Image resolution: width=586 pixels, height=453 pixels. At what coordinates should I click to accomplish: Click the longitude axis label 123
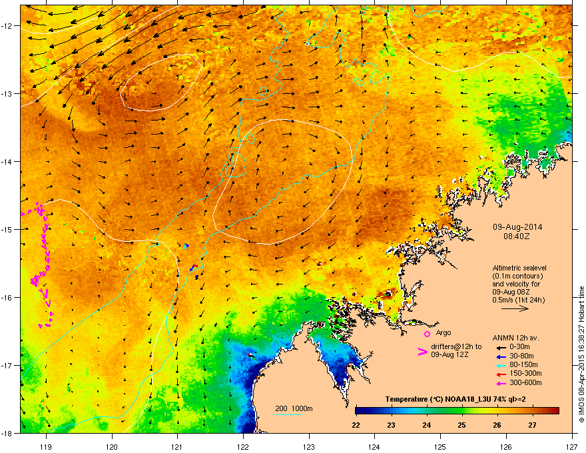309,446
